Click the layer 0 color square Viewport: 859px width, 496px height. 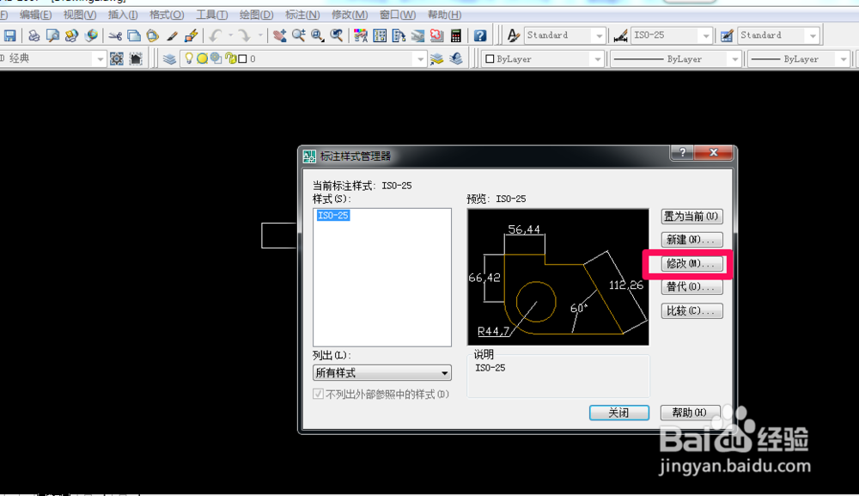[x=242, y=58]
